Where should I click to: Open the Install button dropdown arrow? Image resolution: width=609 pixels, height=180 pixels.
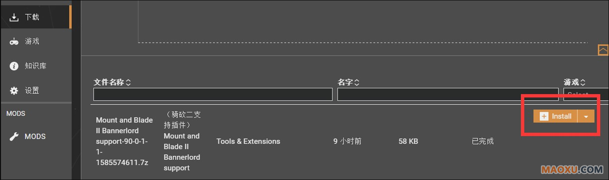(x=586, y=116)
